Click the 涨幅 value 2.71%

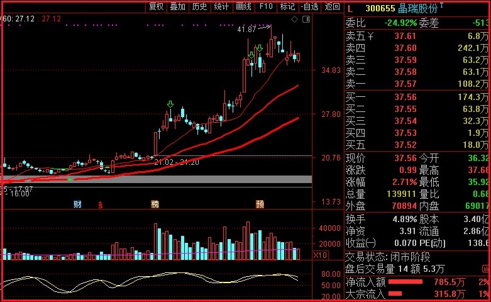(405, 182)
